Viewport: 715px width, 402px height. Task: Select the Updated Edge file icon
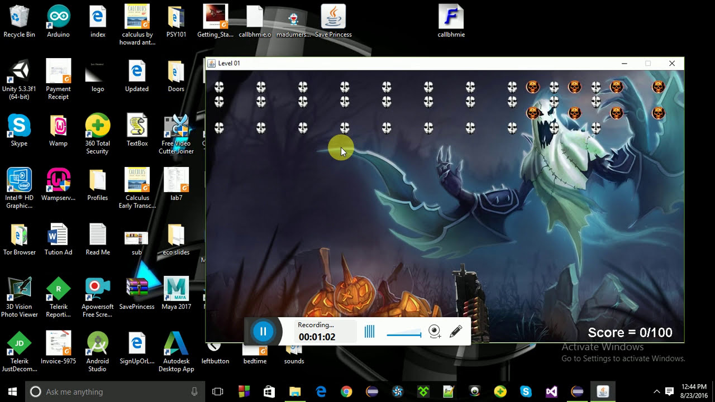[x=137, y=76]
